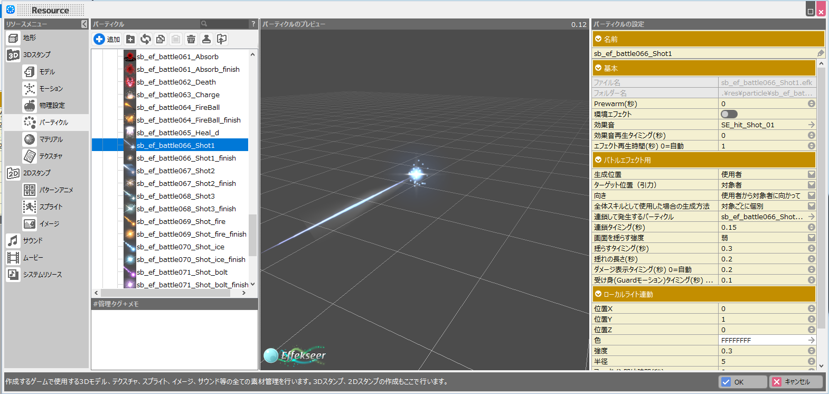The width and height of the screenshot is (829, 394).
Task: Toggle the 環境エフェクト switch
Action: click(729, 114)
